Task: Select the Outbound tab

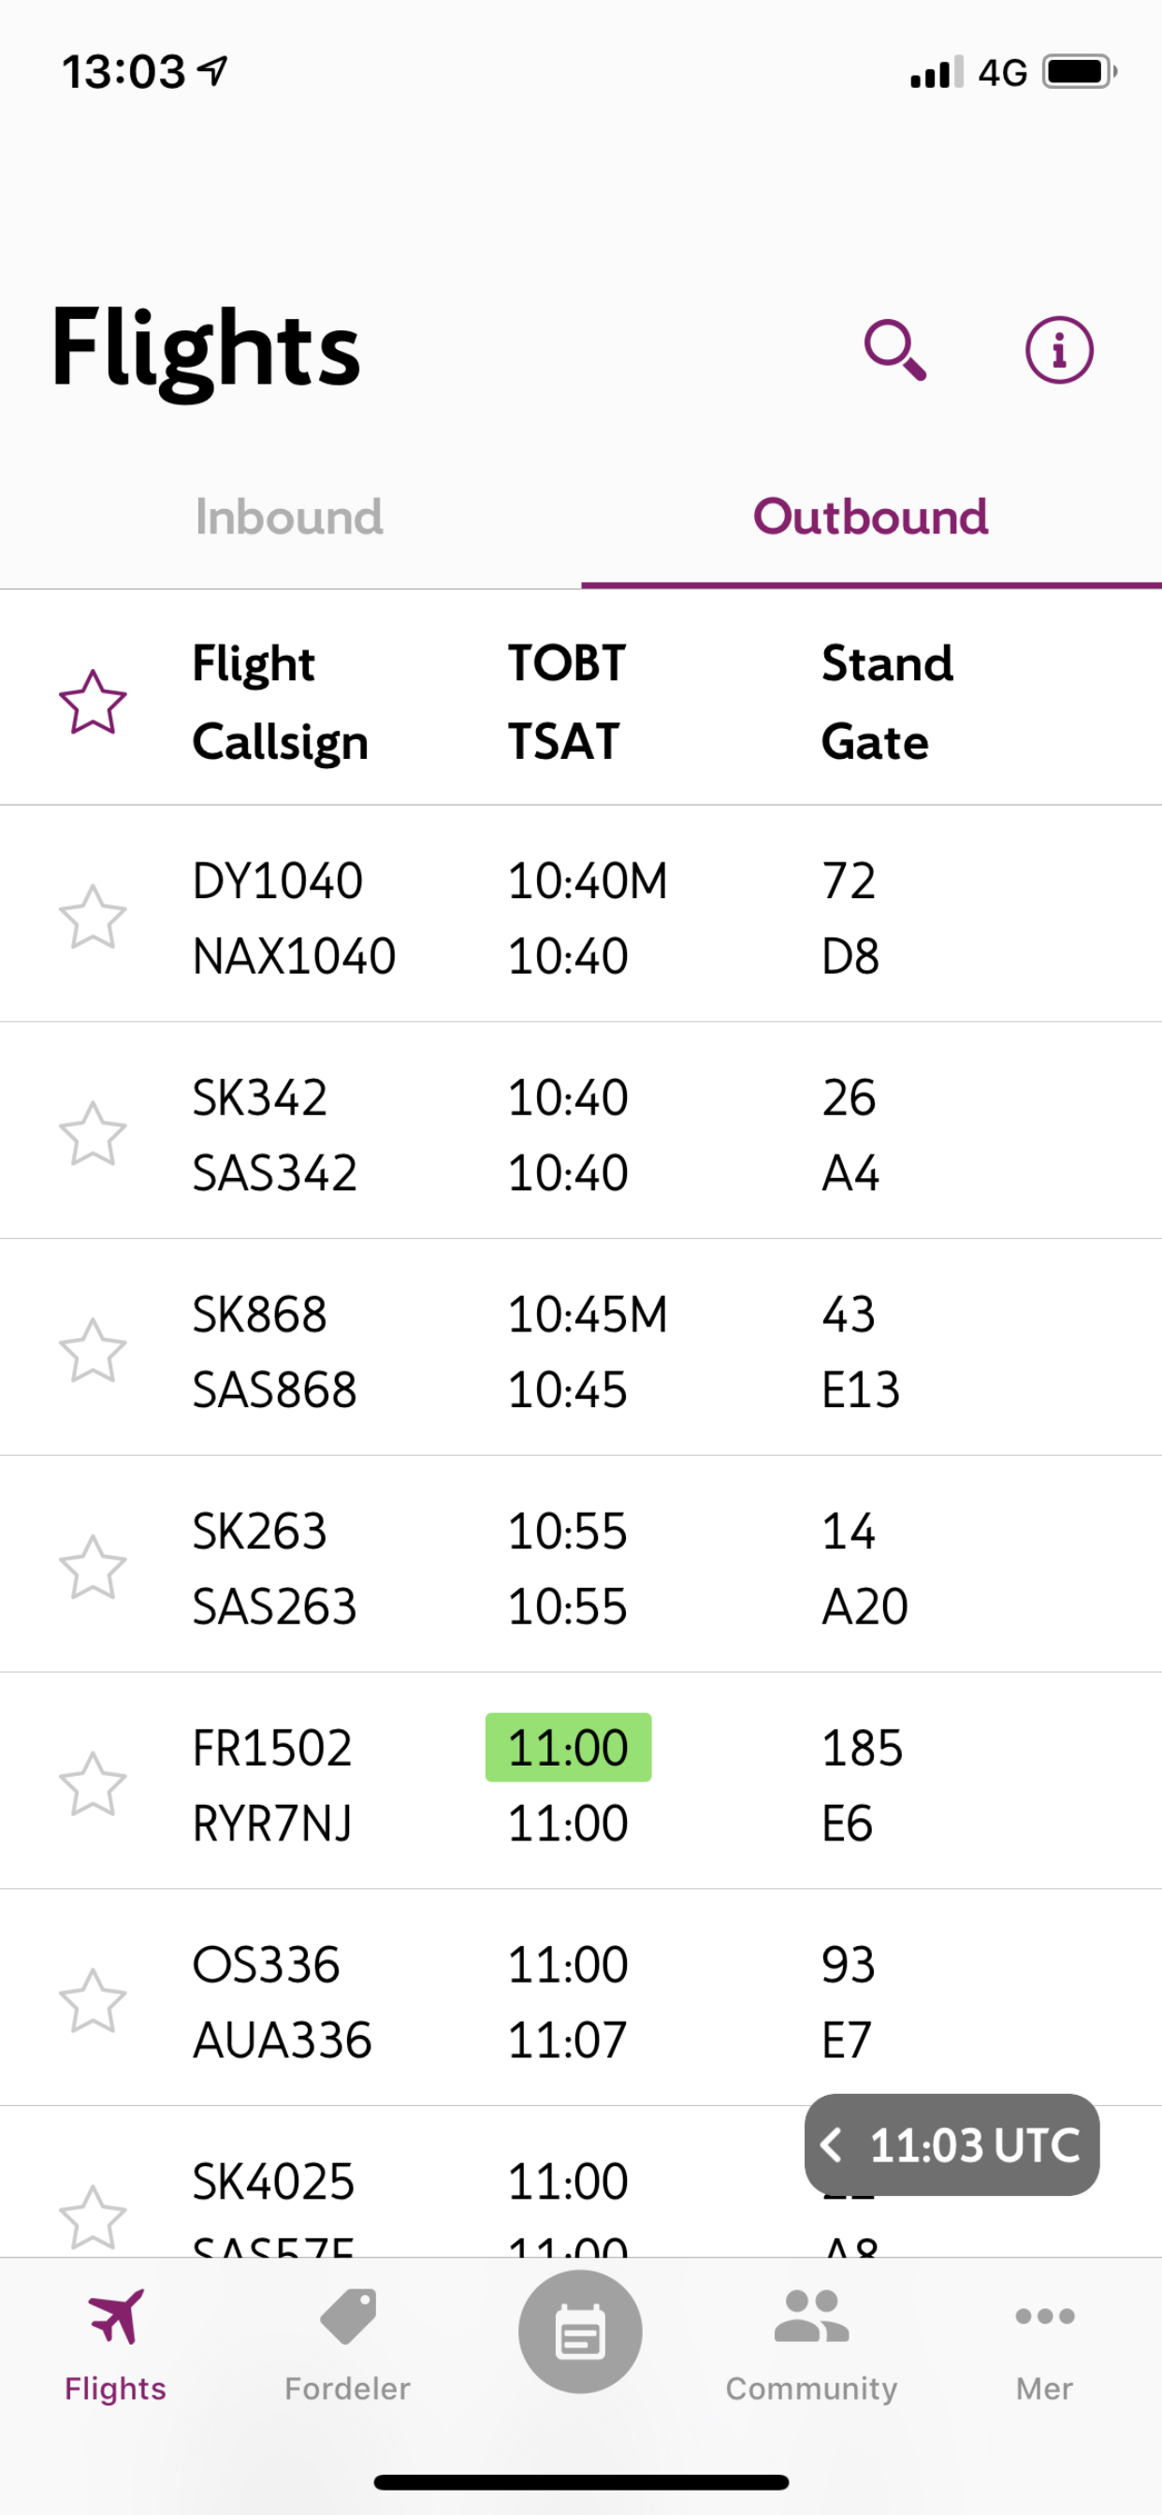Action: pos(870,516)
